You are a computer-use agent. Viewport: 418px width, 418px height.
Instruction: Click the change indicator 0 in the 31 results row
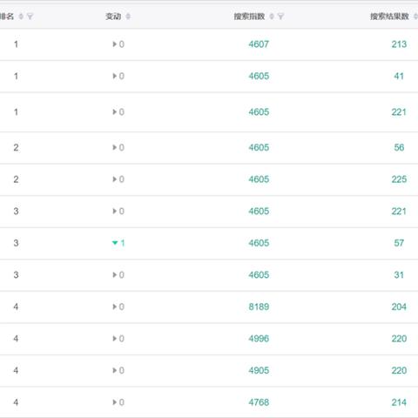pos(118,275)
